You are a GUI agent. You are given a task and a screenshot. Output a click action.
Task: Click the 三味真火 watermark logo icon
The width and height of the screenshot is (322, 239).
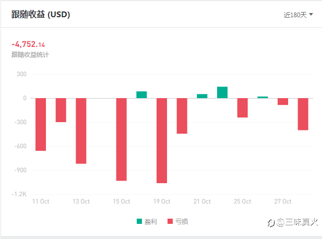pos(271,222)
